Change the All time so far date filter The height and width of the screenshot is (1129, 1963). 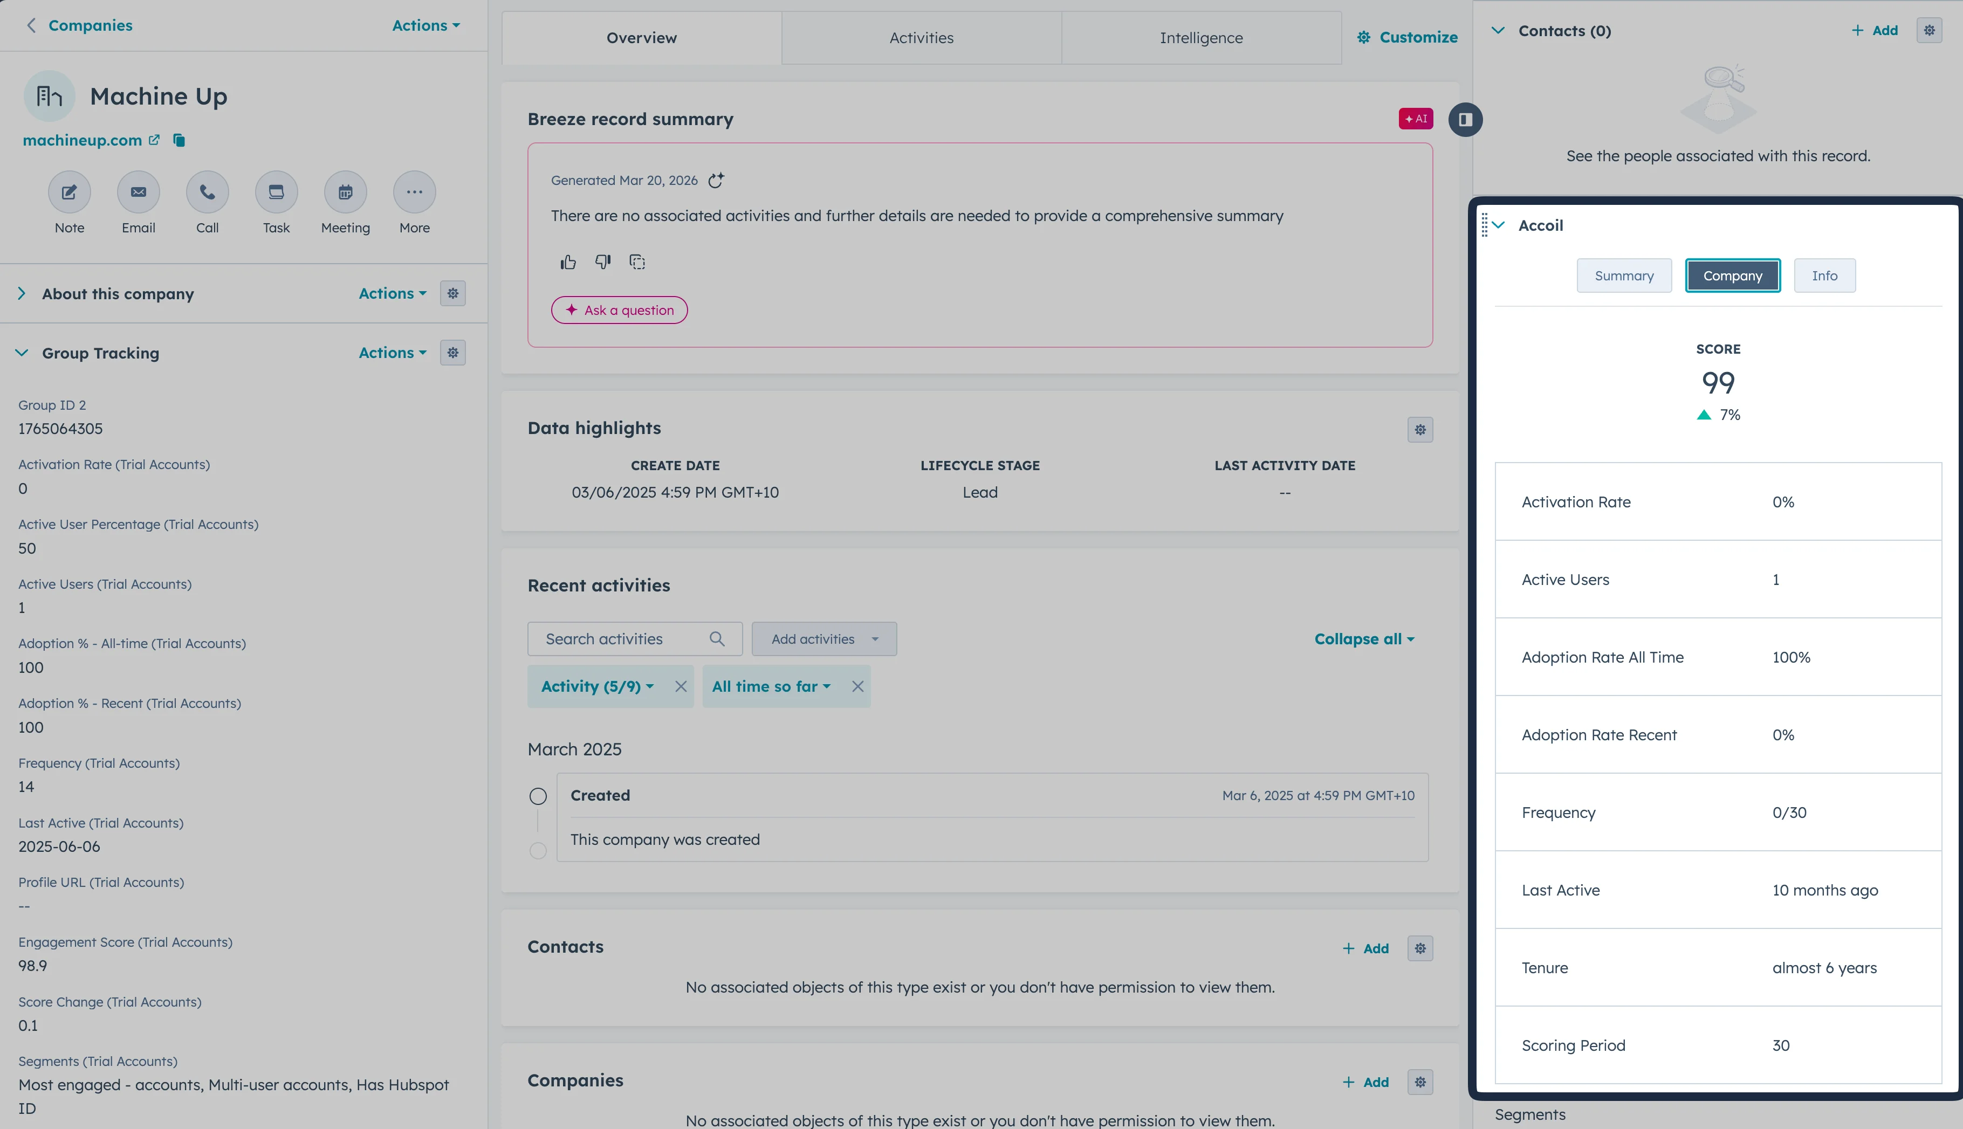pyautogui.click(x=770, y=686)
